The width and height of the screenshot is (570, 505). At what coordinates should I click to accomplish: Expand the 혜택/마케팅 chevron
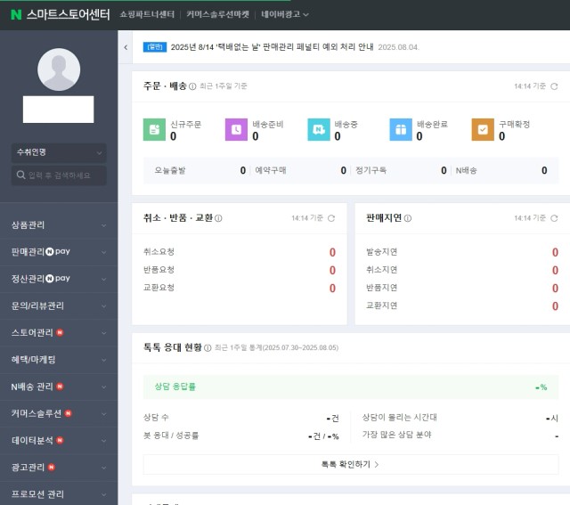(x=103, y=360)
